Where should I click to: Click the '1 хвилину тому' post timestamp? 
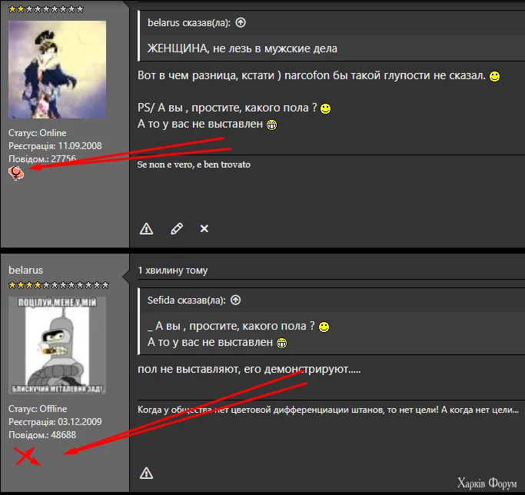(173, 271)
